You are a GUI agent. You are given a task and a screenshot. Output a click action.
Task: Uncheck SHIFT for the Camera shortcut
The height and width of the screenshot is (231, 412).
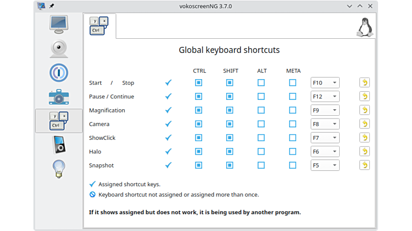(x=230, y=124)
